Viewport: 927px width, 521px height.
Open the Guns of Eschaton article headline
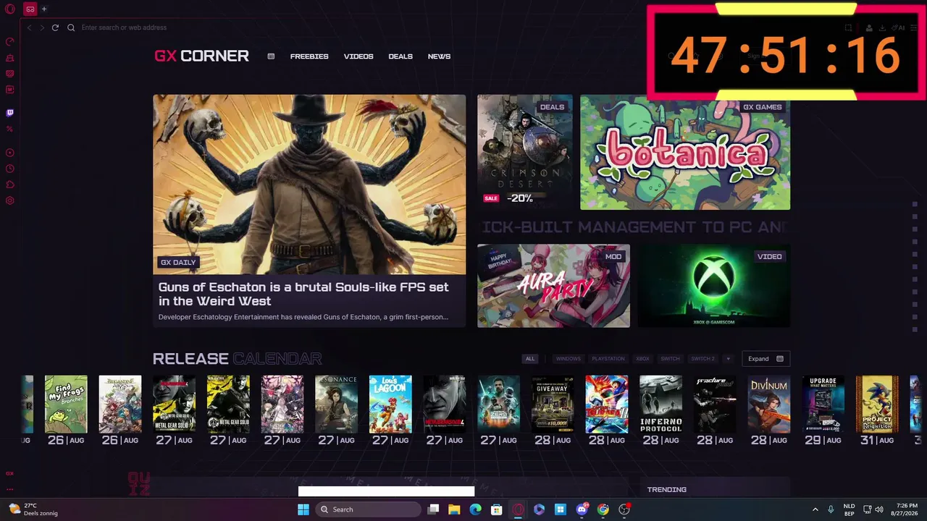(303, 294)
